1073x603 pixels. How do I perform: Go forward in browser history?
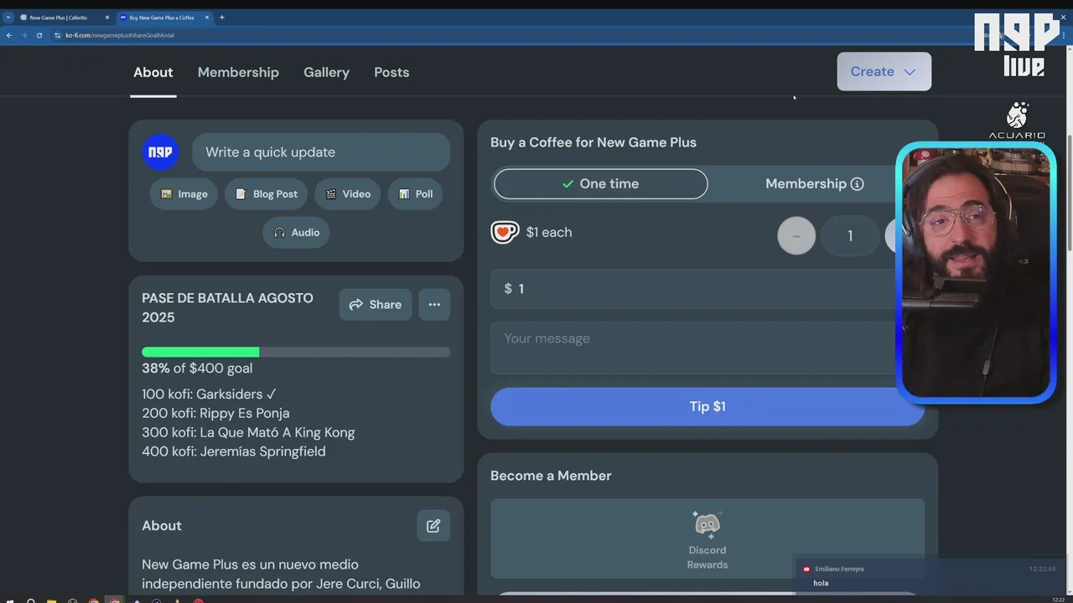(x=23, y=35)
